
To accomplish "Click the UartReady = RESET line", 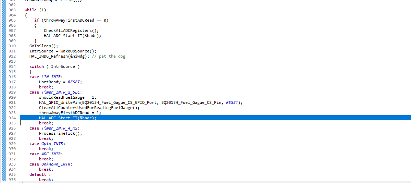I will pyautogui.click(x=60, y=82).
